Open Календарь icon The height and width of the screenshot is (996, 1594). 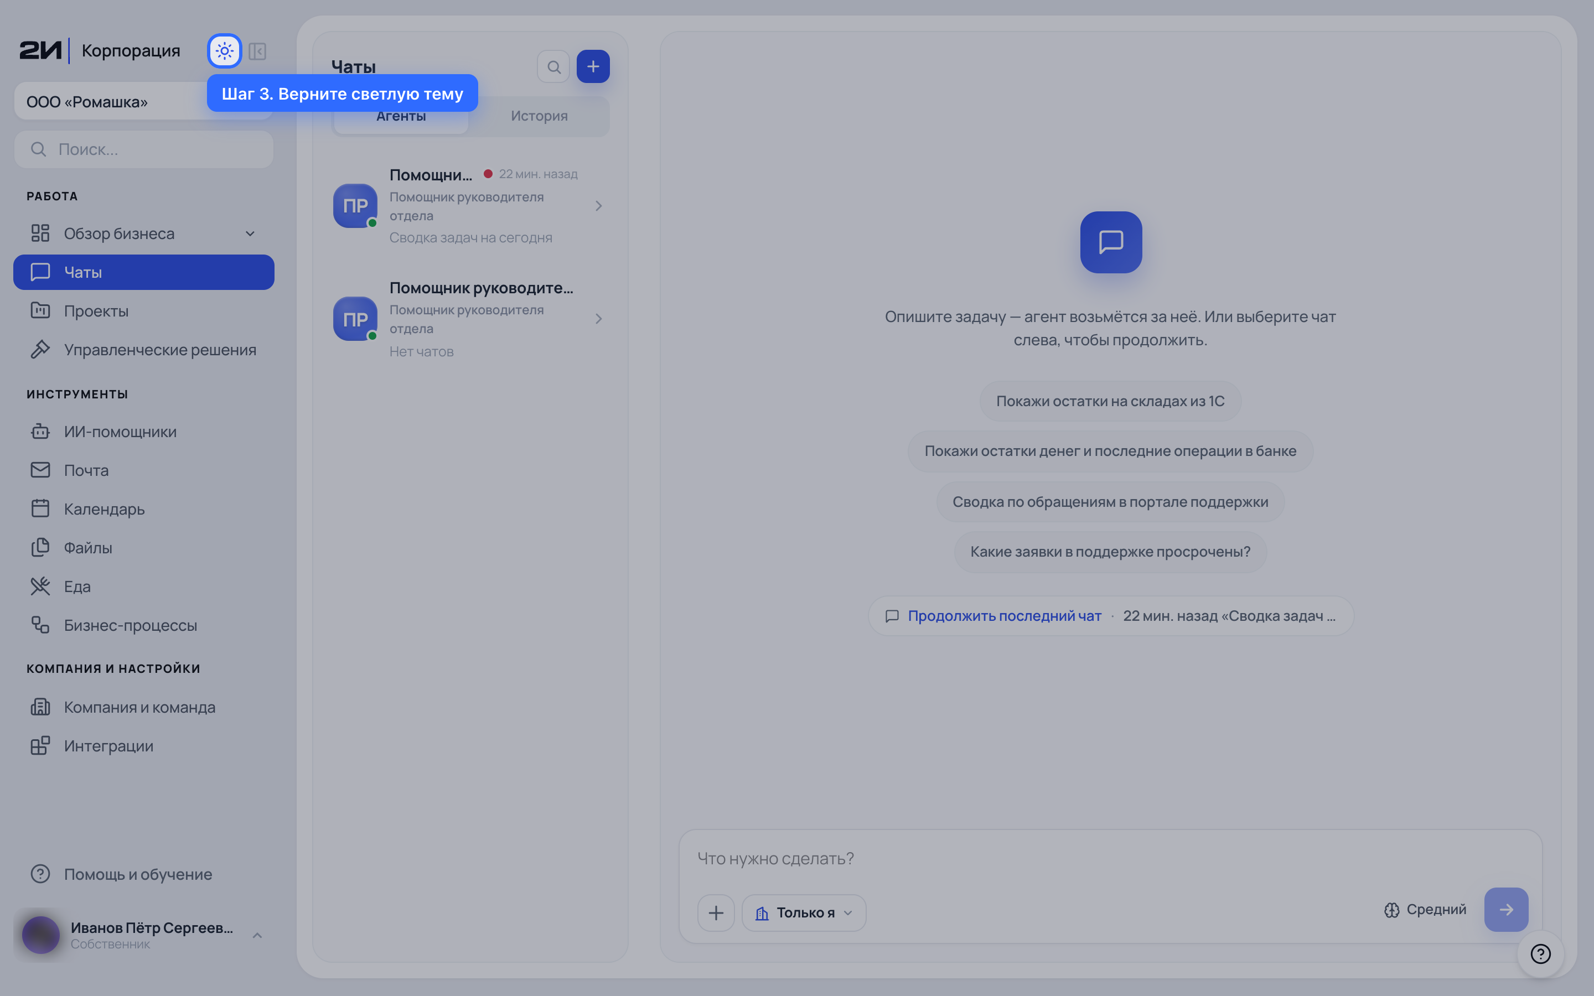[x=40, y=509]
